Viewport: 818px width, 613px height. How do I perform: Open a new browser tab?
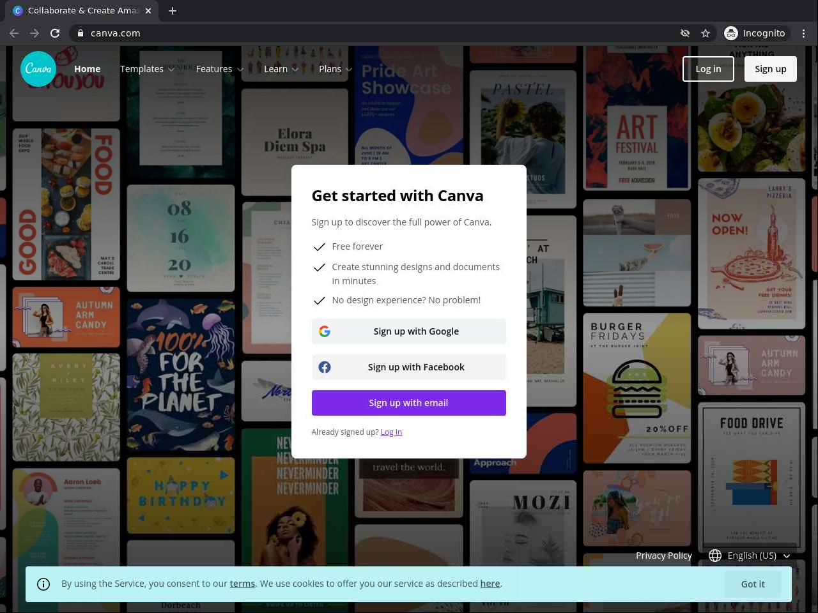click(173, 11)
